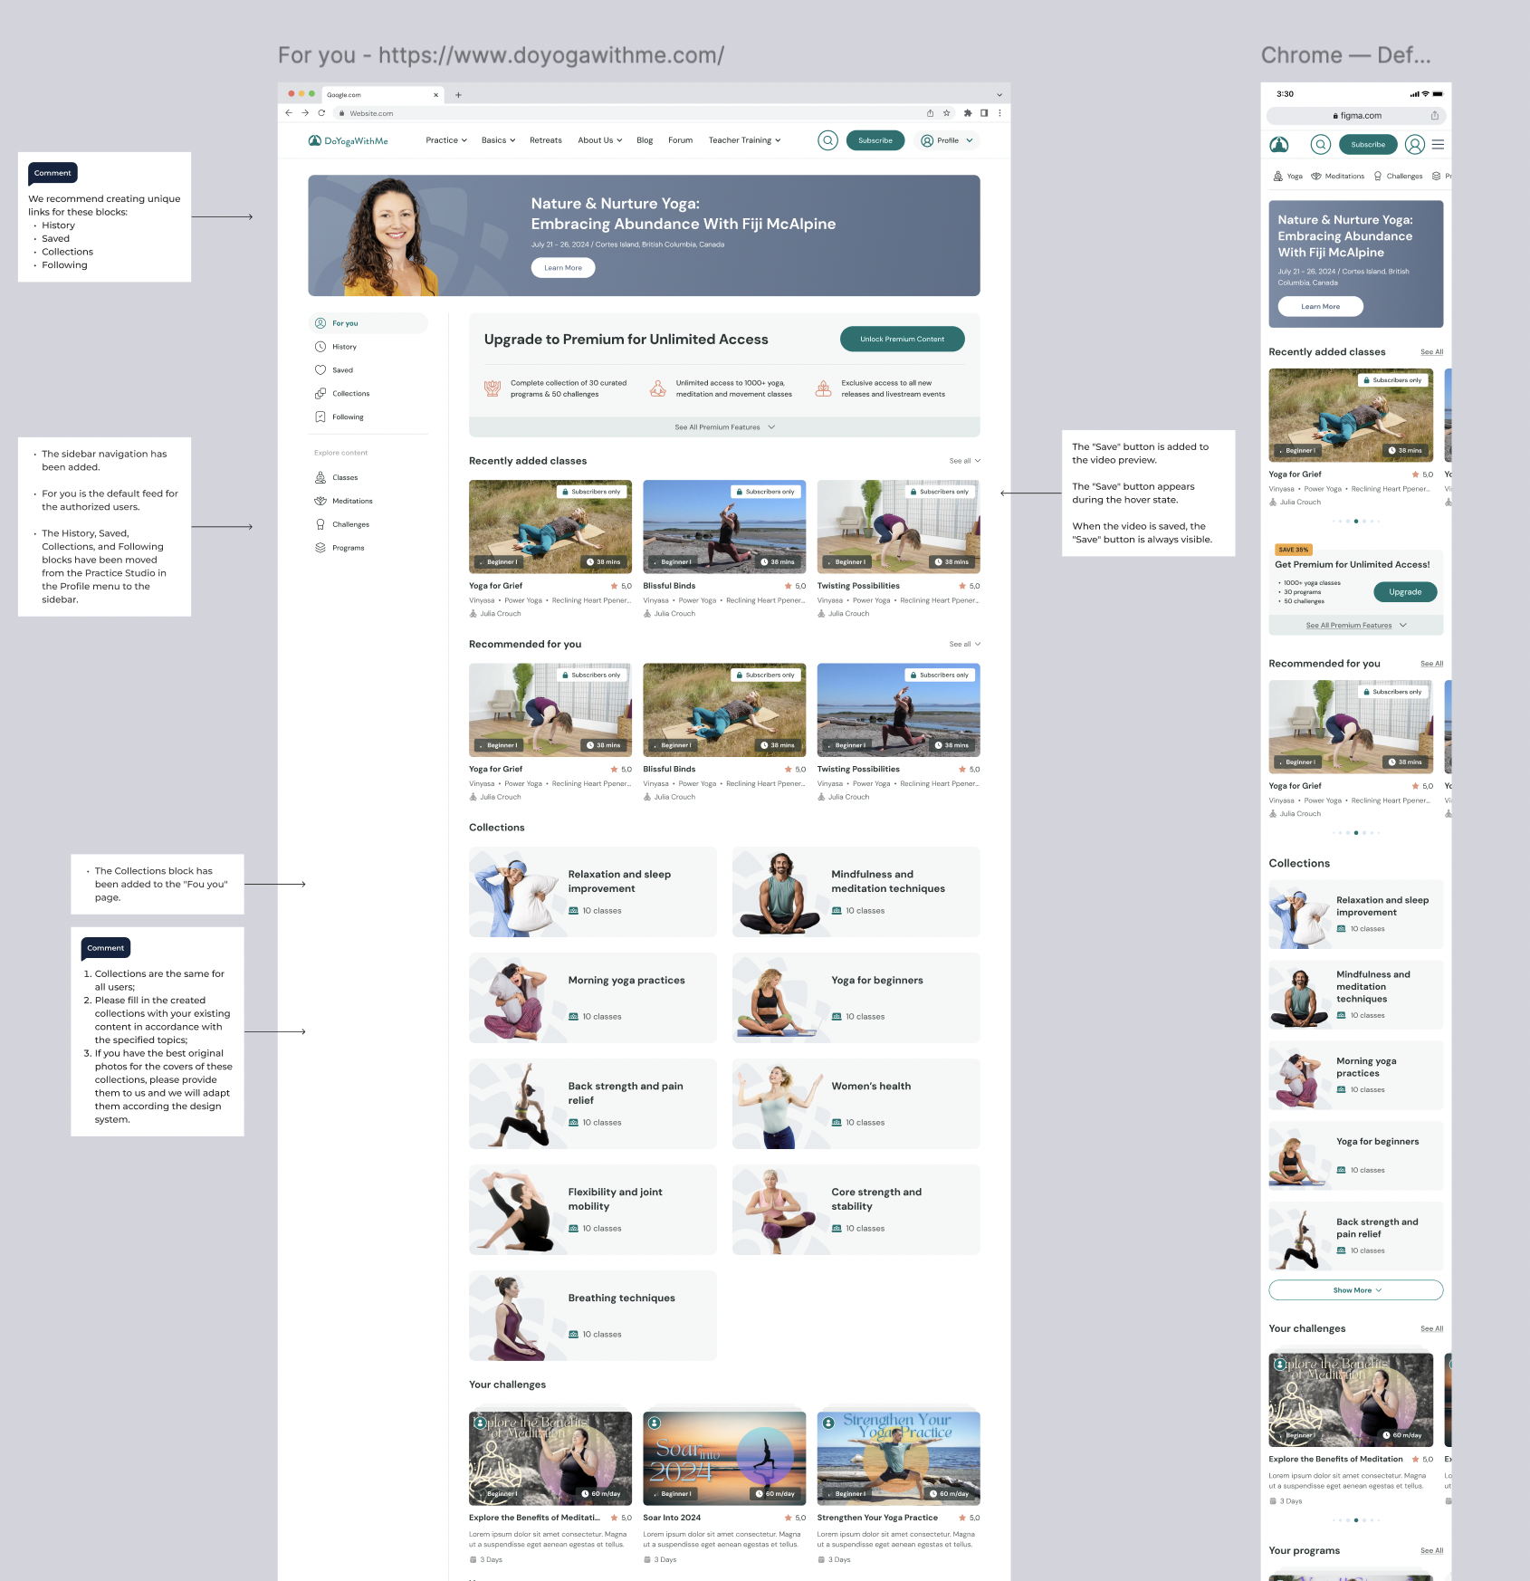Viewport: 1530px width, 1581px height.
Task: Click Learn More on the desktop banner
Action: pos(562,268)
